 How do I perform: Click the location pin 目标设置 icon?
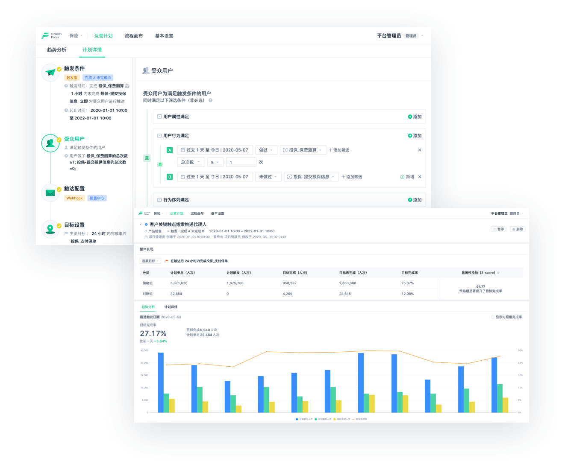(x=50, y=229)
